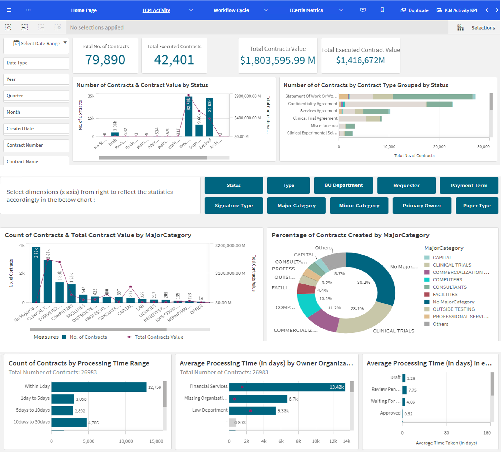This screenshot has width=502, height=453.
Task: Expand the Workflow Cycle dropdown arrow
Action: click(x=266, y=10)
